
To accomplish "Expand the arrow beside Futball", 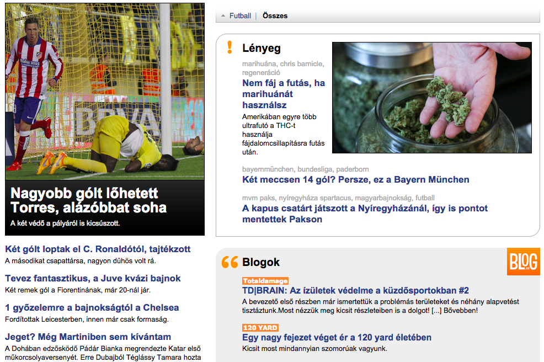I will pyautogui.click(x=223, y=16).
